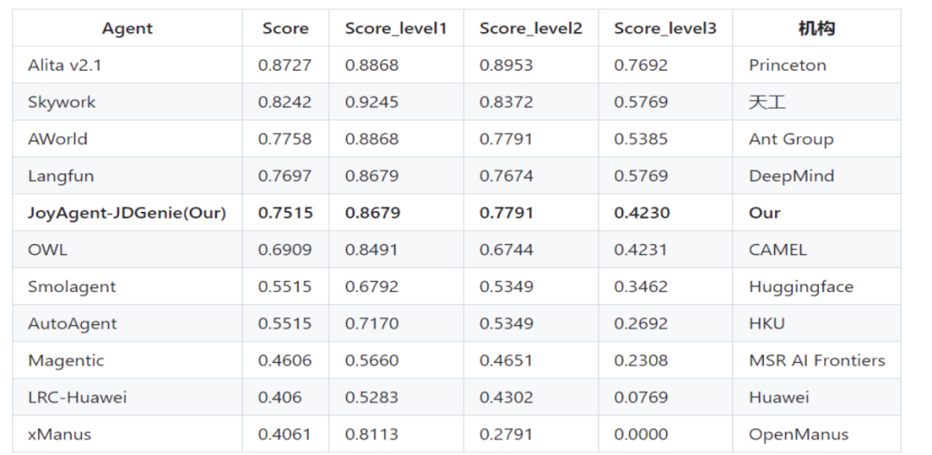Click level3 value 0.0769
The width and height of the screenshot is (932, 455).
point(640,397)
